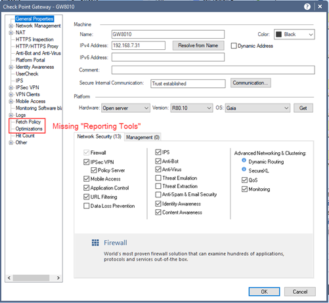Expand the IPSec VPN tree node
Image resolution: width=329 pixels, height=303 pixels.
click(11, 88)
